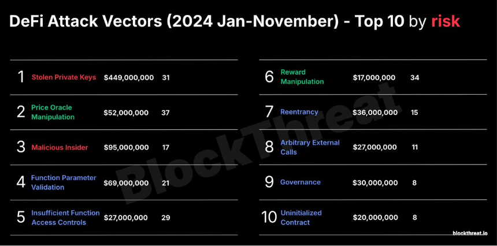Screen dimensions: 497x246
Task: Click the blockthreat.io link text
Action: [x=470, y=233]
